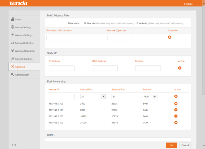Open Wireless Settings page

pos(24,35)
